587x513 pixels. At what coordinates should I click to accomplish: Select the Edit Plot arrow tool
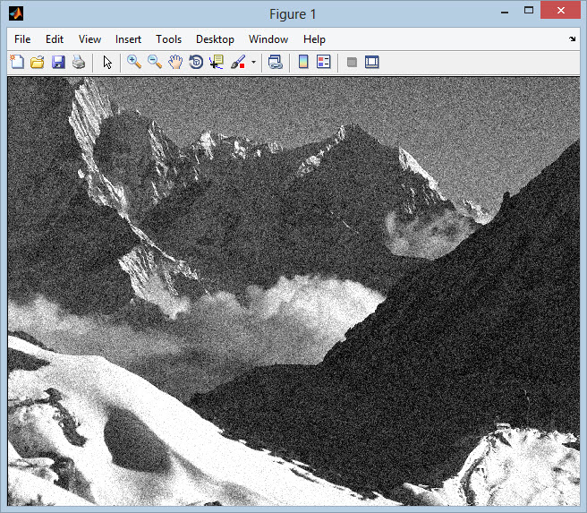coord(107,62)
